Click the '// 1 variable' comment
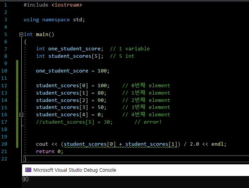Screen dimensions: 249x188 click(x=130, y=49)
